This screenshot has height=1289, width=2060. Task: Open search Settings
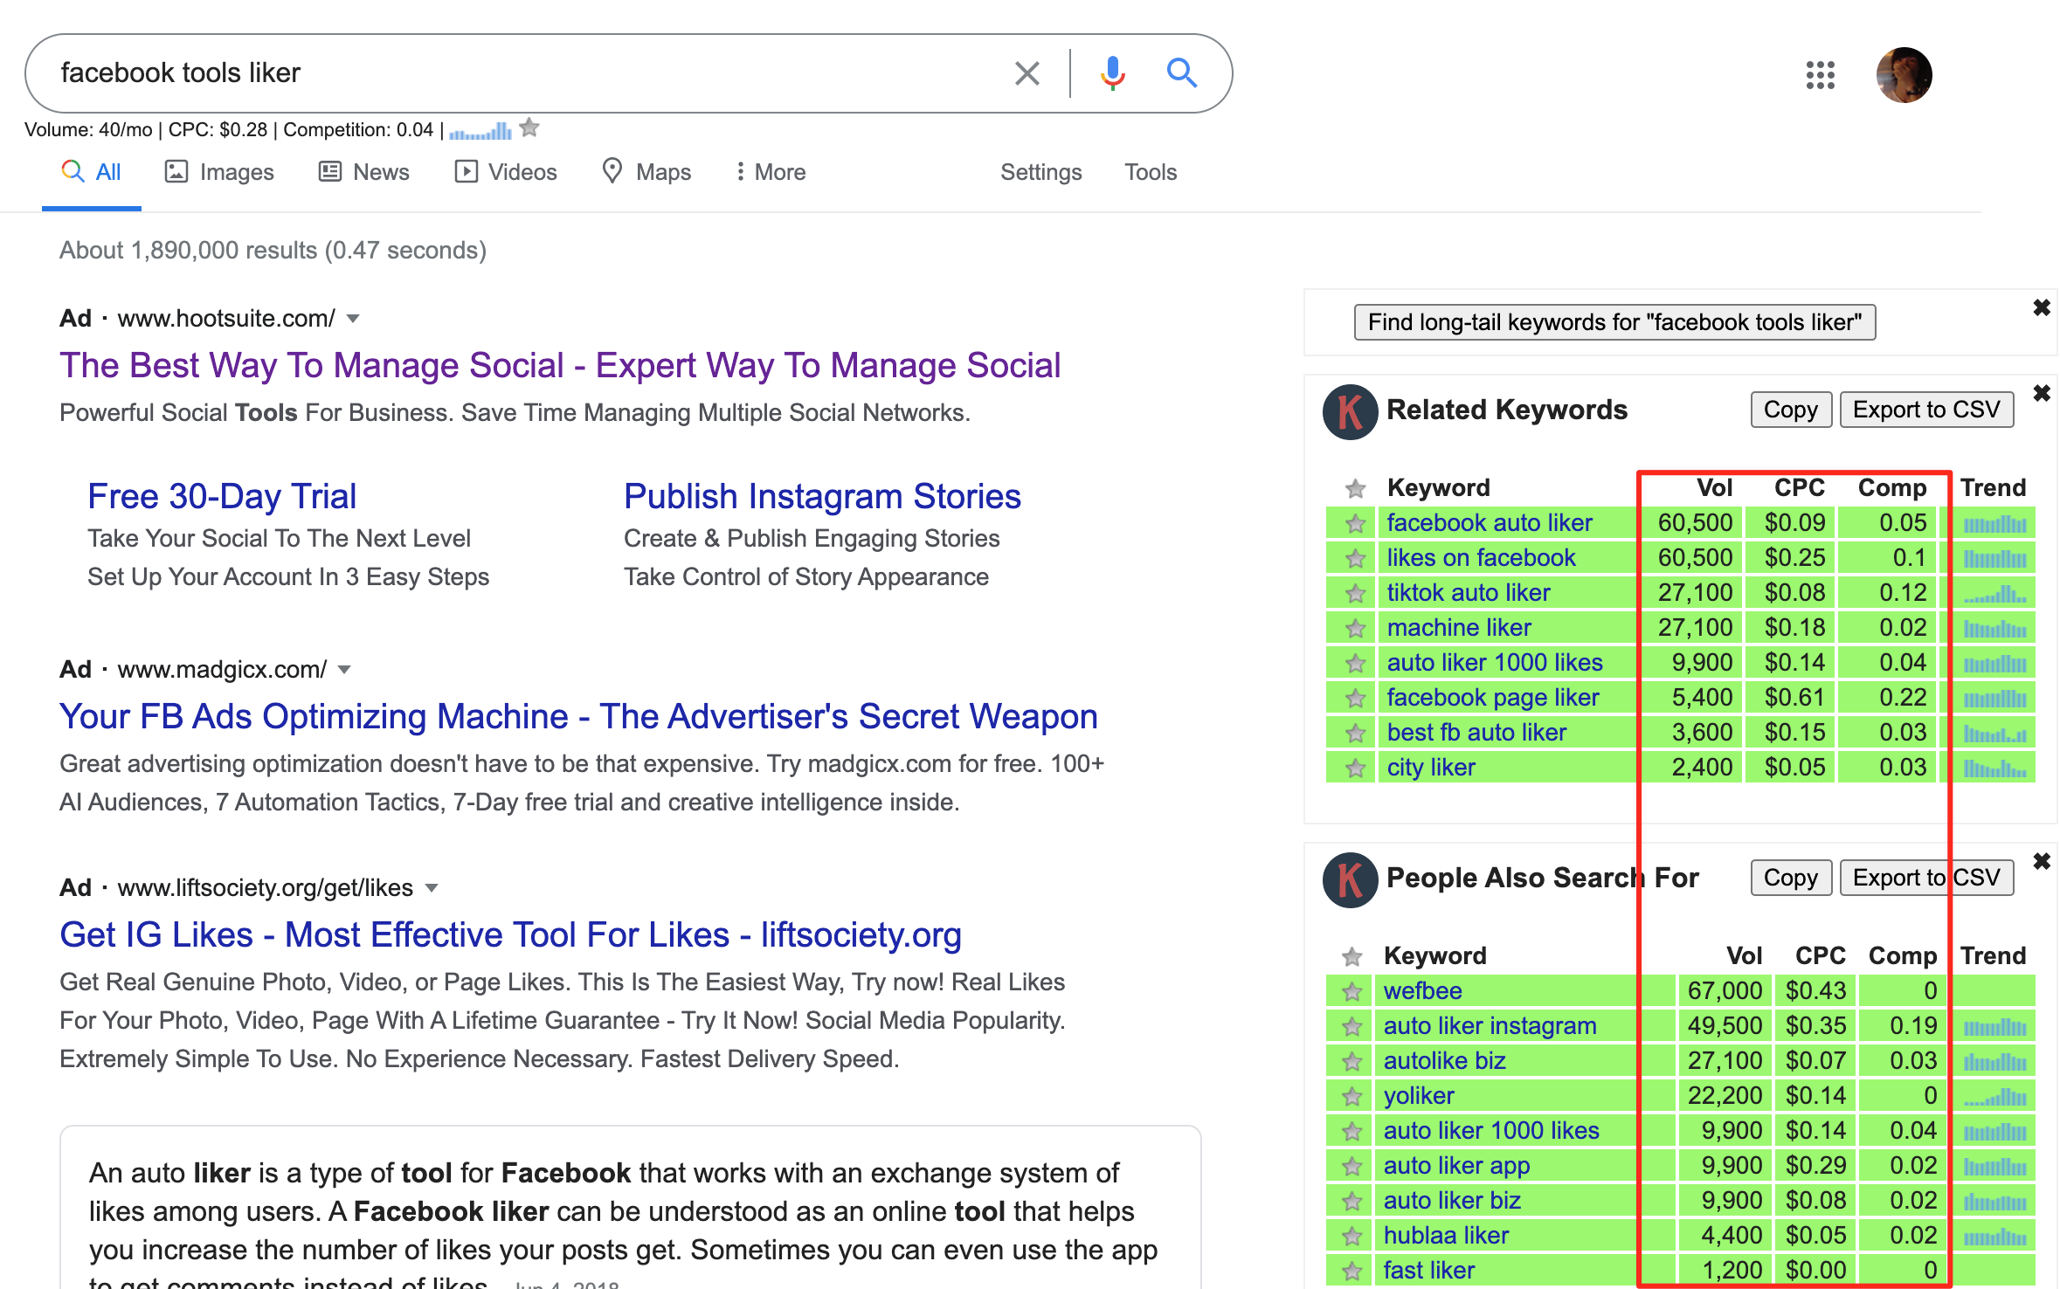(1041, 172)
